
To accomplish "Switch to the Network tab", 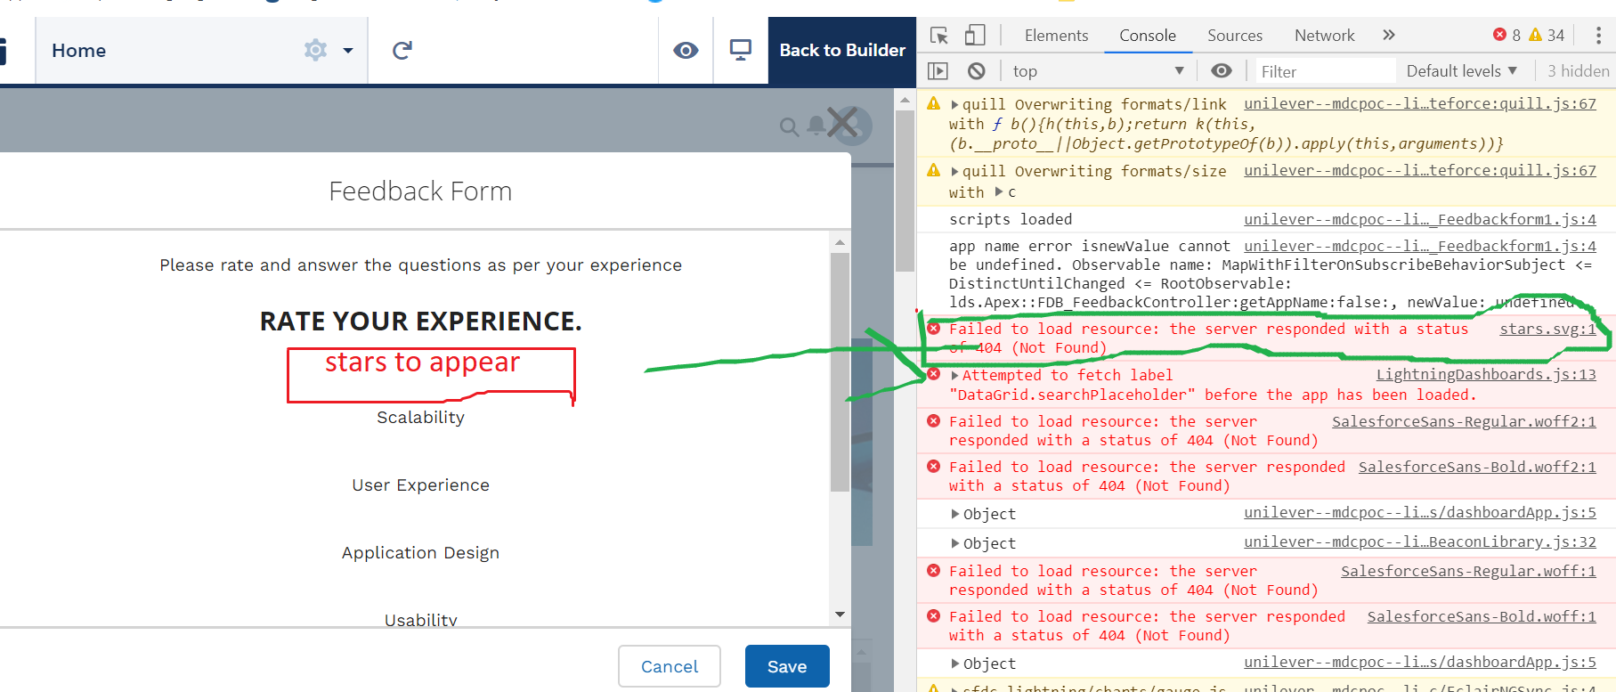I will pyautogui.click(x=1324, y=36).
